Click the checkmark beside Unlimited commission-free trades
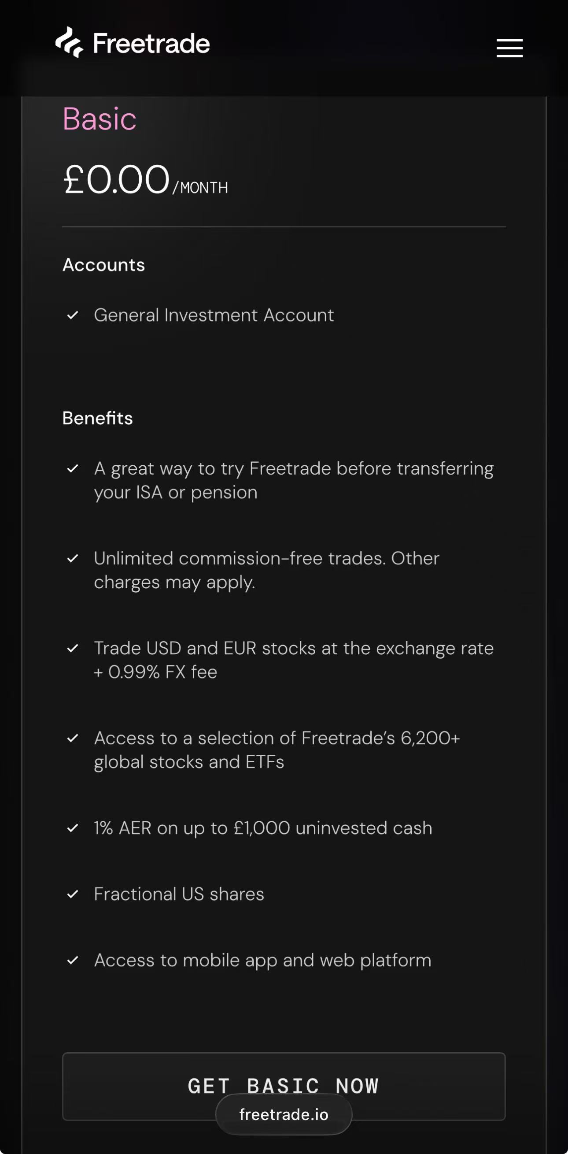Screen dimensions: 568x1154 point(73,559)
